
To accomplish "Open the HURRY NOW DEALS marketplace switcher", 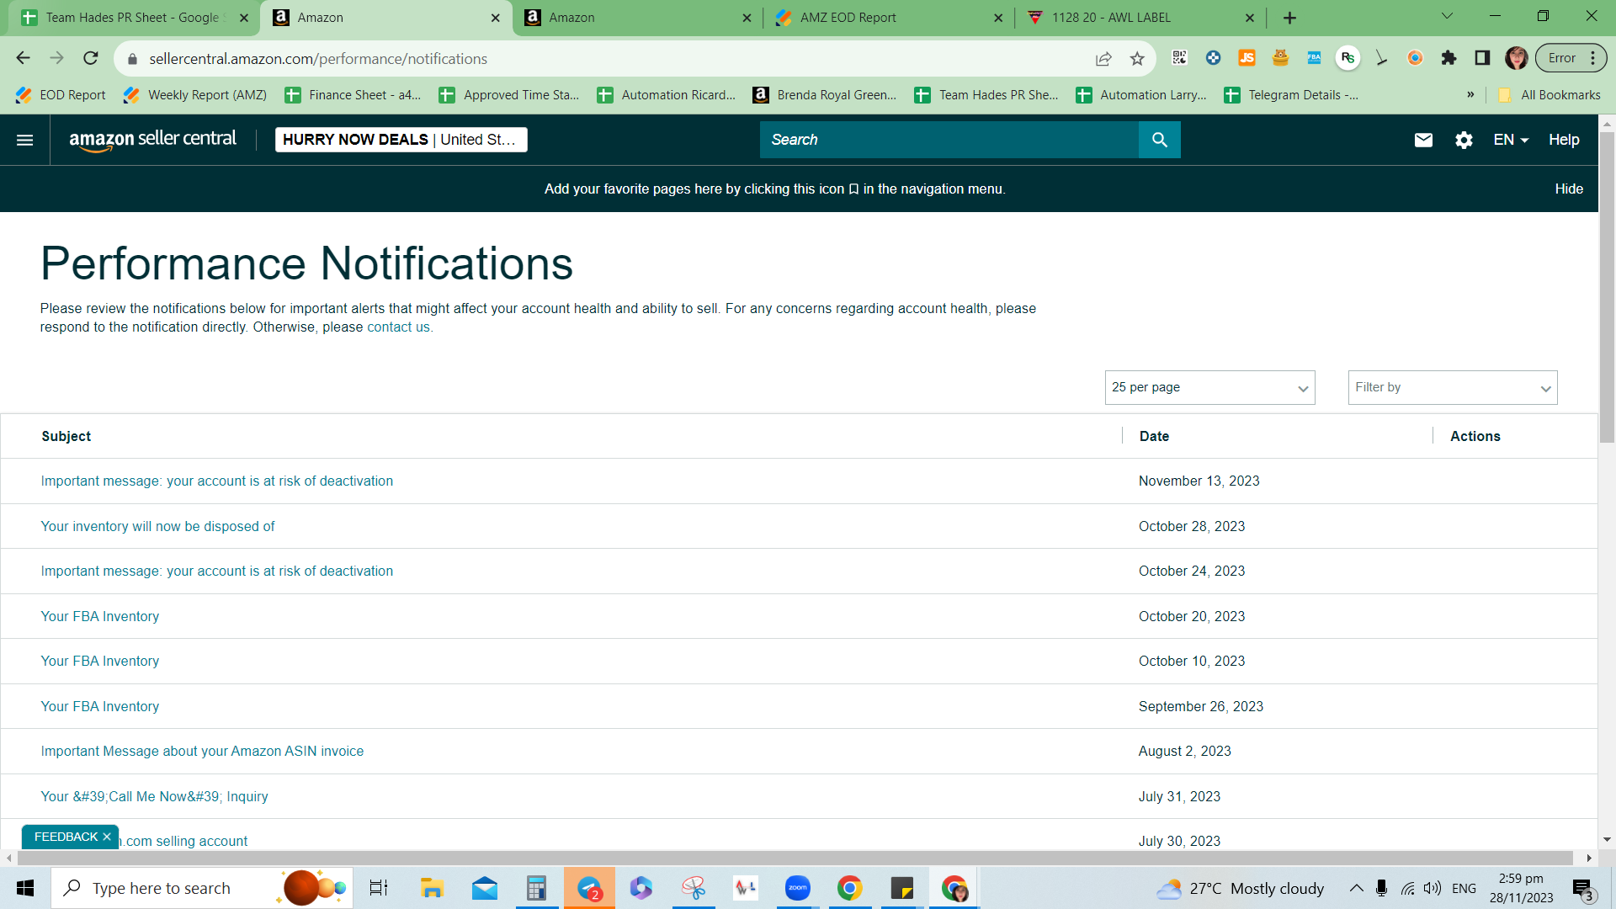I will (401, 140).
